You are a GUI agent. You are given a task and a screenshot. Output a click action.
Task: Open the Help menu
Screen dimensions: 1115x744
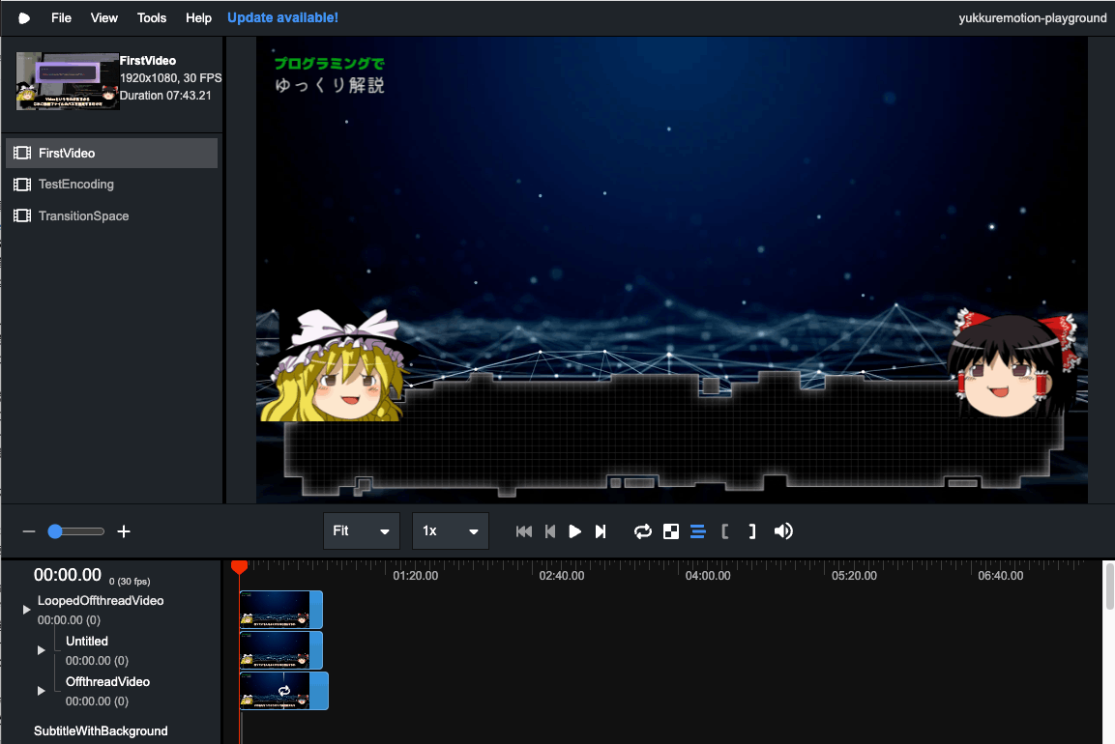198,17
